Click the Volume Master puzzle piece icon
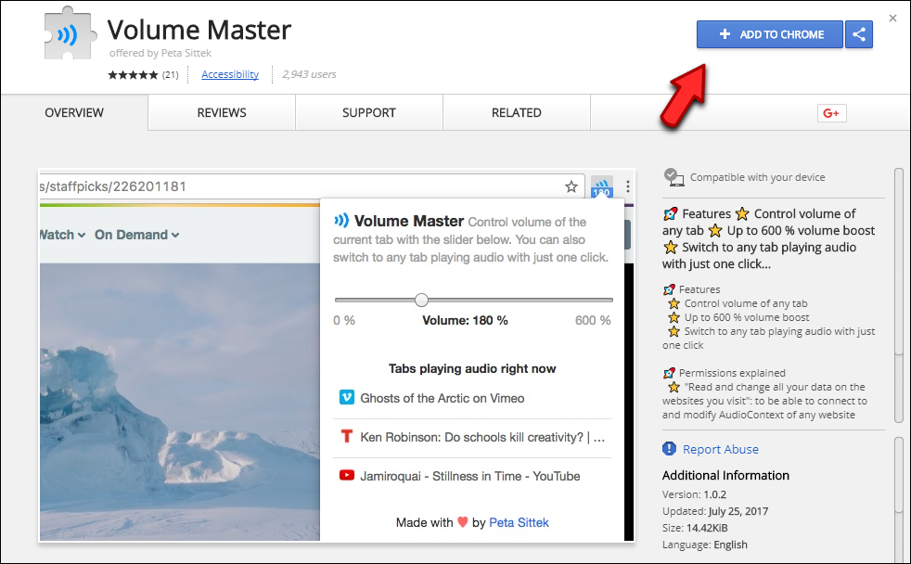 click(x=70, y=33)
